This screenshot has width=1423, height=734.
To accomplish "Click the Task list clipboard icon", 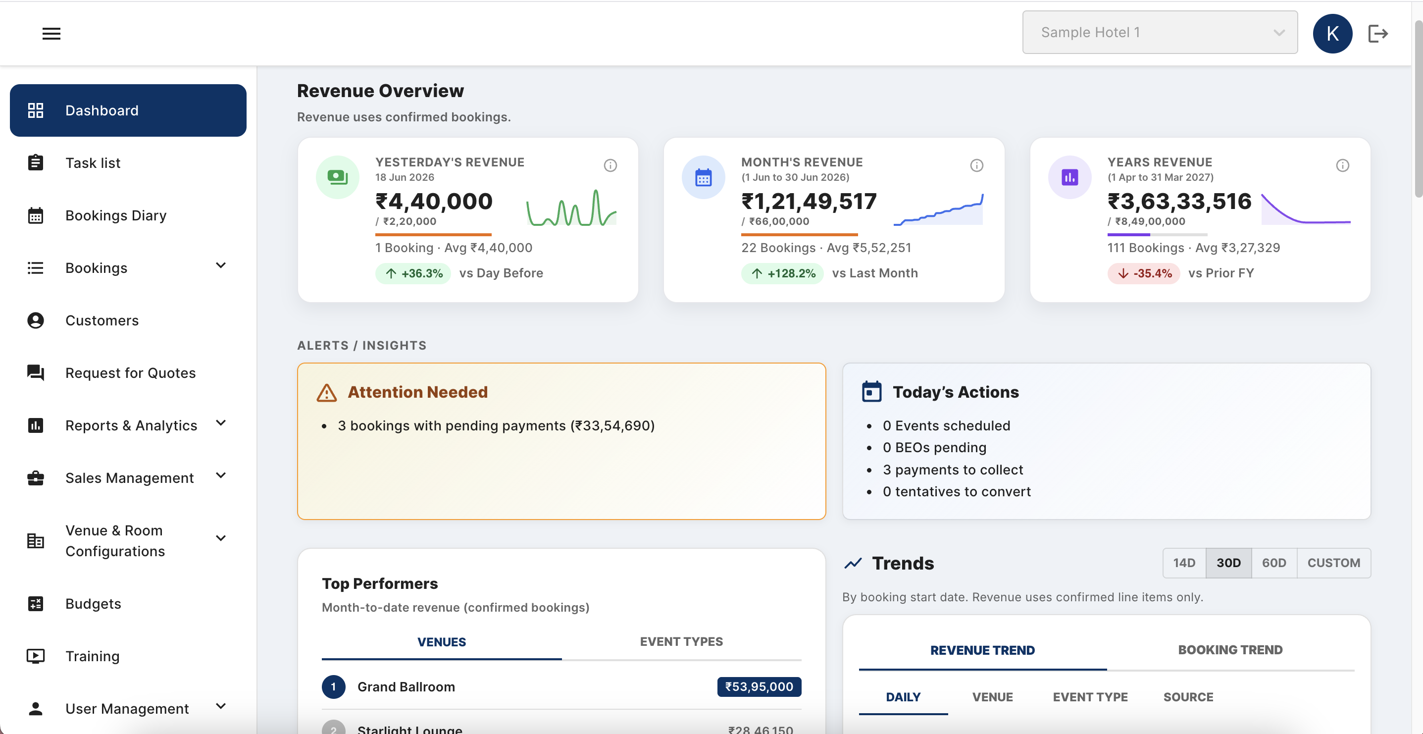I will tap(35, 162).
